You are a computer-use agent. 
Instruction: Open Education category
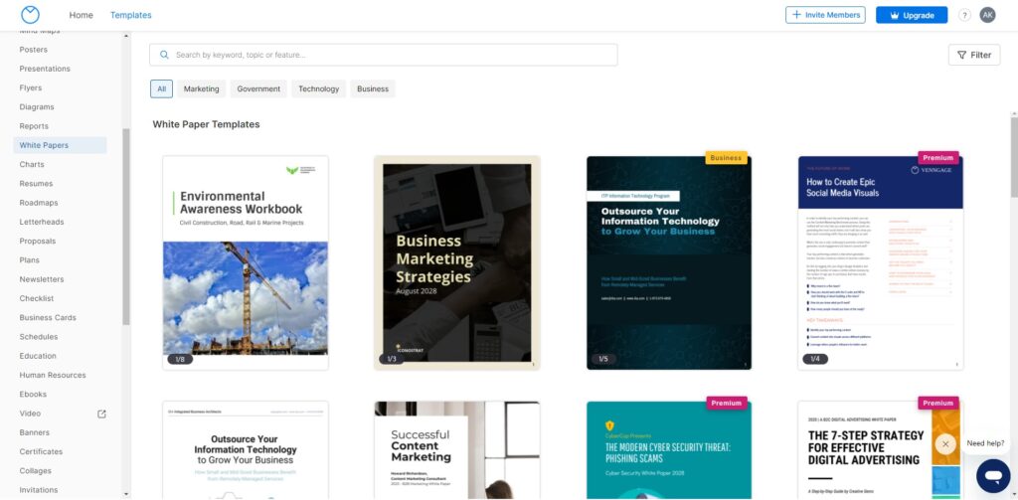coord(38,357)
